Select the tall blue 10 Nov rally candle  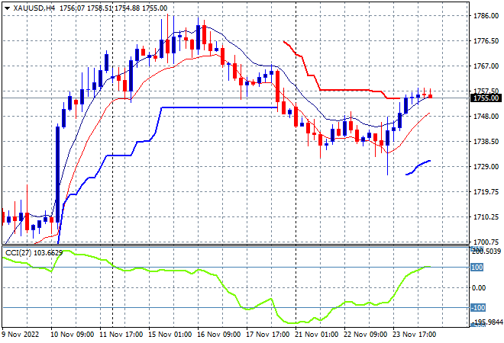coord(57,175)
